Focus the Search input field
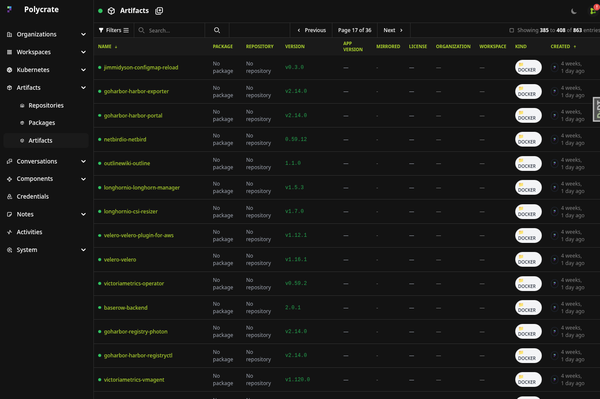This screenshot has height=399, width=600. pos(174,30)
